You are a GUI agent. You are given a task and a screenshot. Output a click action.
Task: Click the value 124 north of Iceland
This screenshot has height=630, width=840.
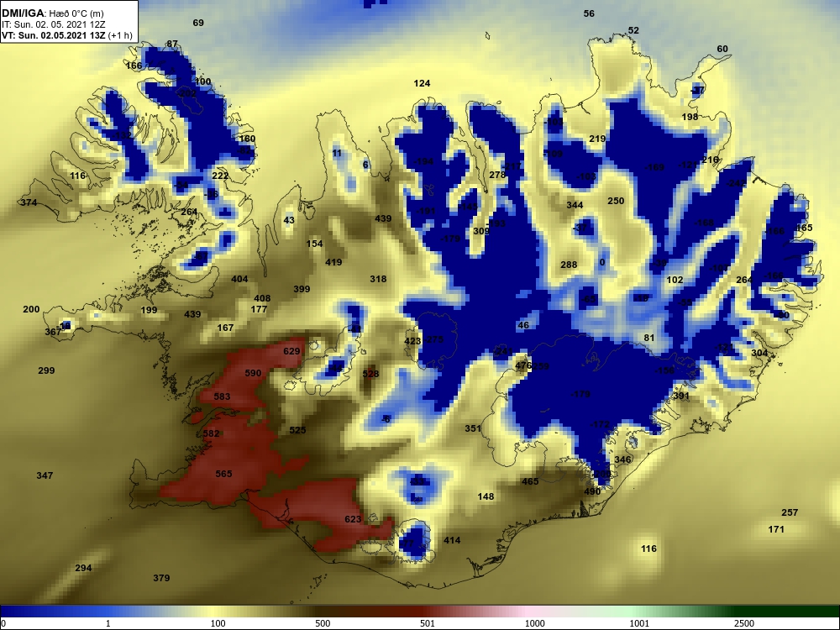click(423, 83)
